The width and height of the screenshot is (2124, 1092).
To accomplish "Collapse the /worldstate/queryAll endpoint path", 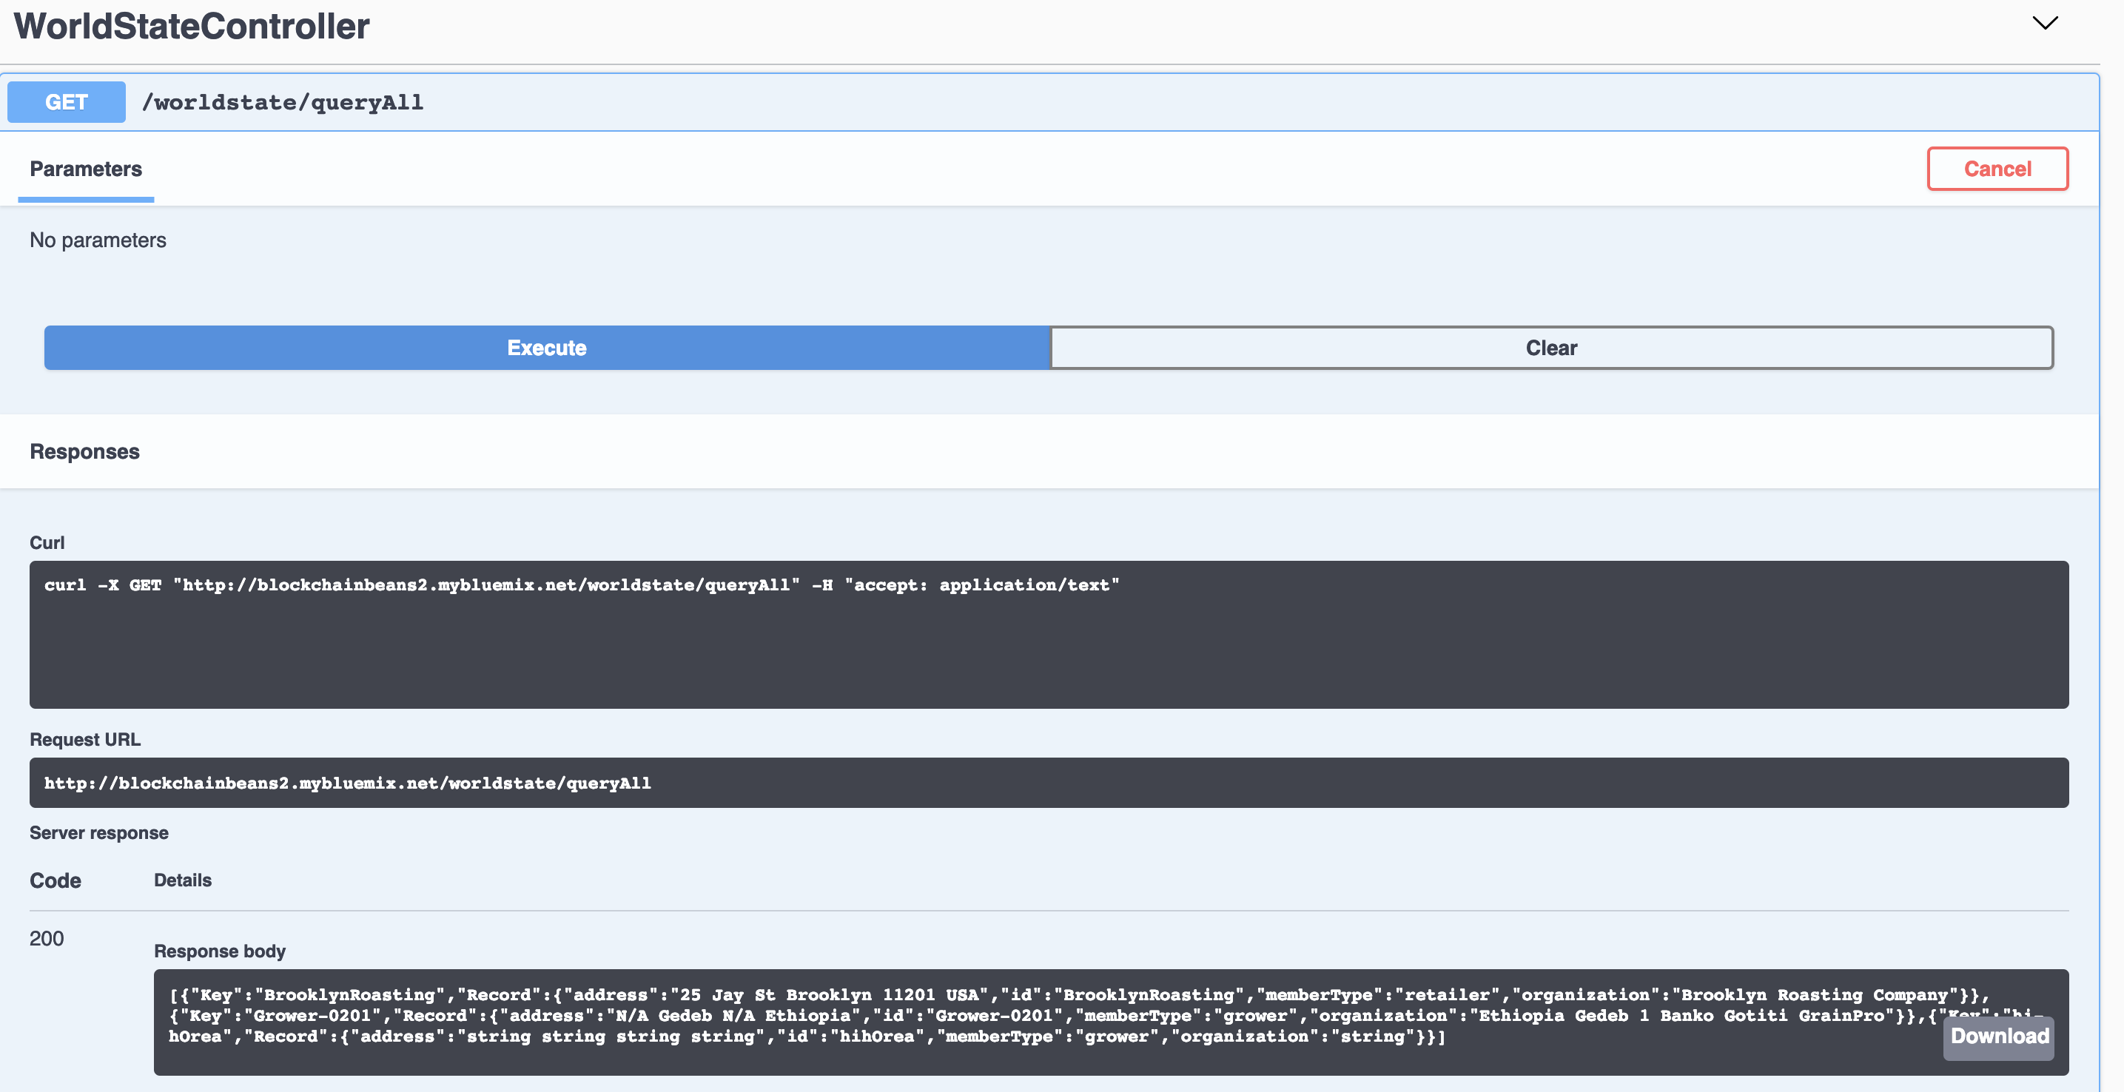I will pyautogui.click(x=282, y=102).
